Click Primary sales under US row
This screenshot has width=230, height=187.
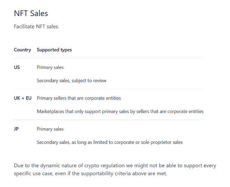pyautogui.click(x=50, y=67)
